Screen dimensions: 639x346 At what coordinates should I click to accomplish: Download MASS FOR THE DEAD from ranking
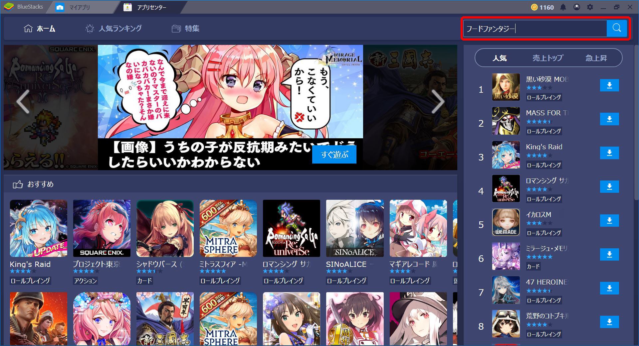click(609, 119)
